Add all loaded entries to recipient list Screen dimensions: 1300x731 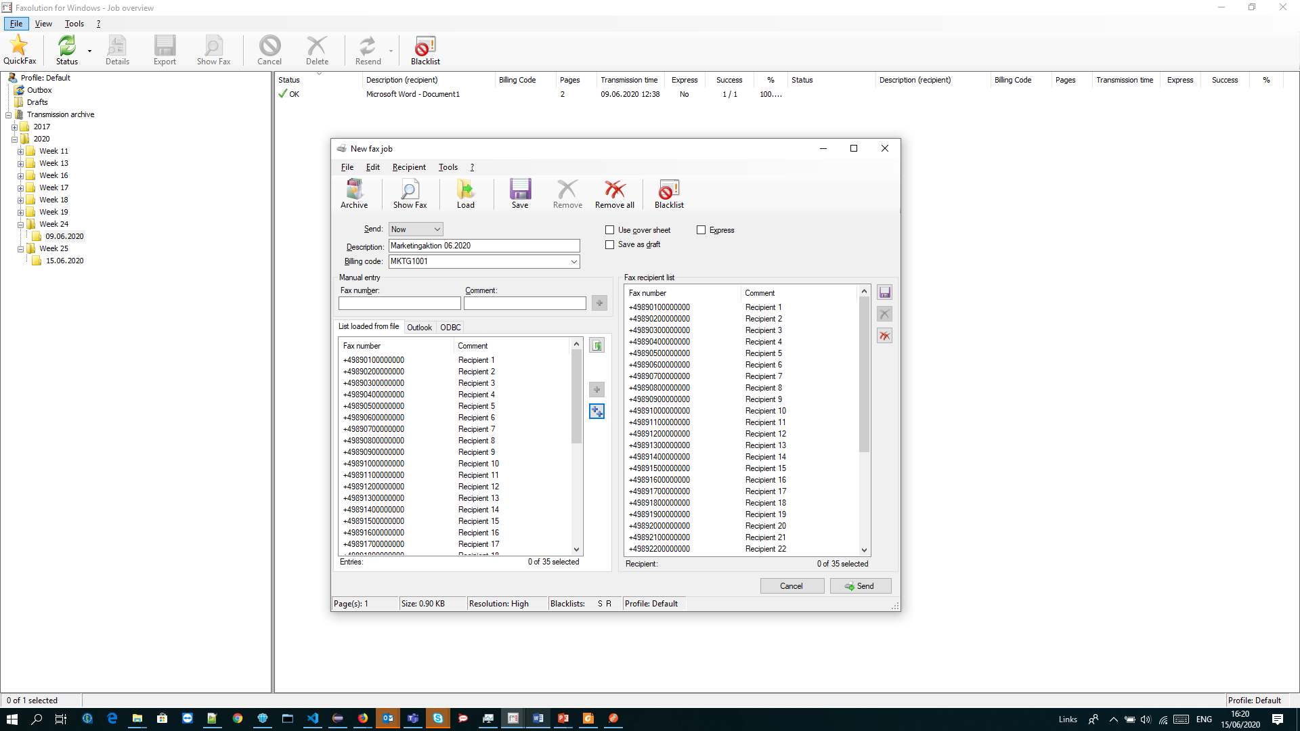597,411
